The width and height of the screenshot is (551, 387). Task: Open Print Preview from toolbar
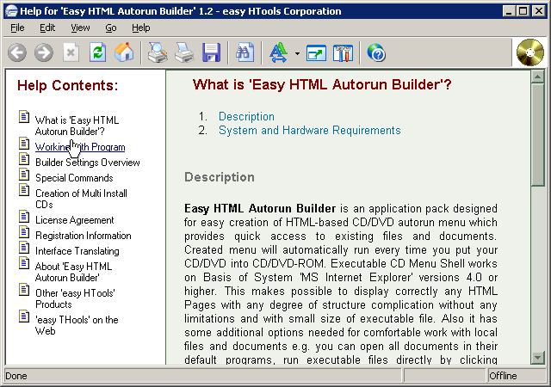pyautogui.click(x=157, y=53)
